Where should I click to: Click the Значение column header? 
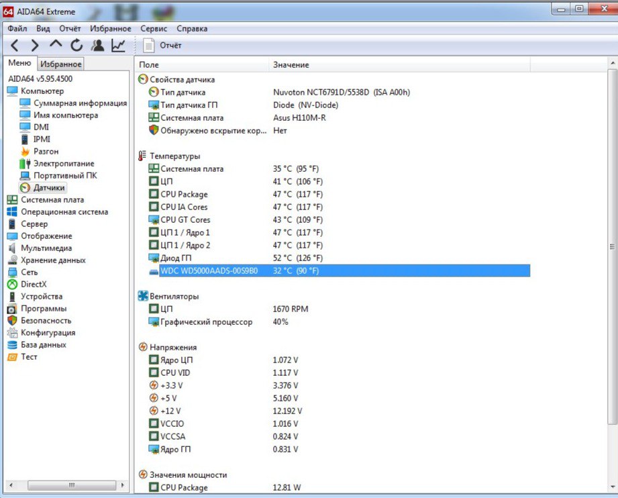pos(291,65)
